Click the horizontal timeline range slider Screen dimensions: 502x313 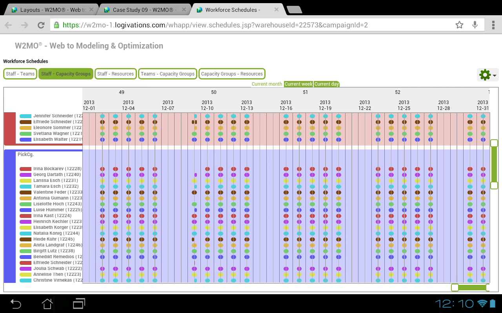[x=471, y=288]
